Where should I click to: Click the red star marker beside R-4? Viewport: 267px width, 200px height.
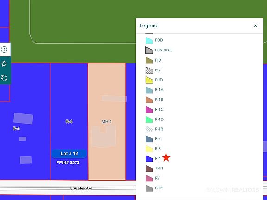(x=166, y=157)
